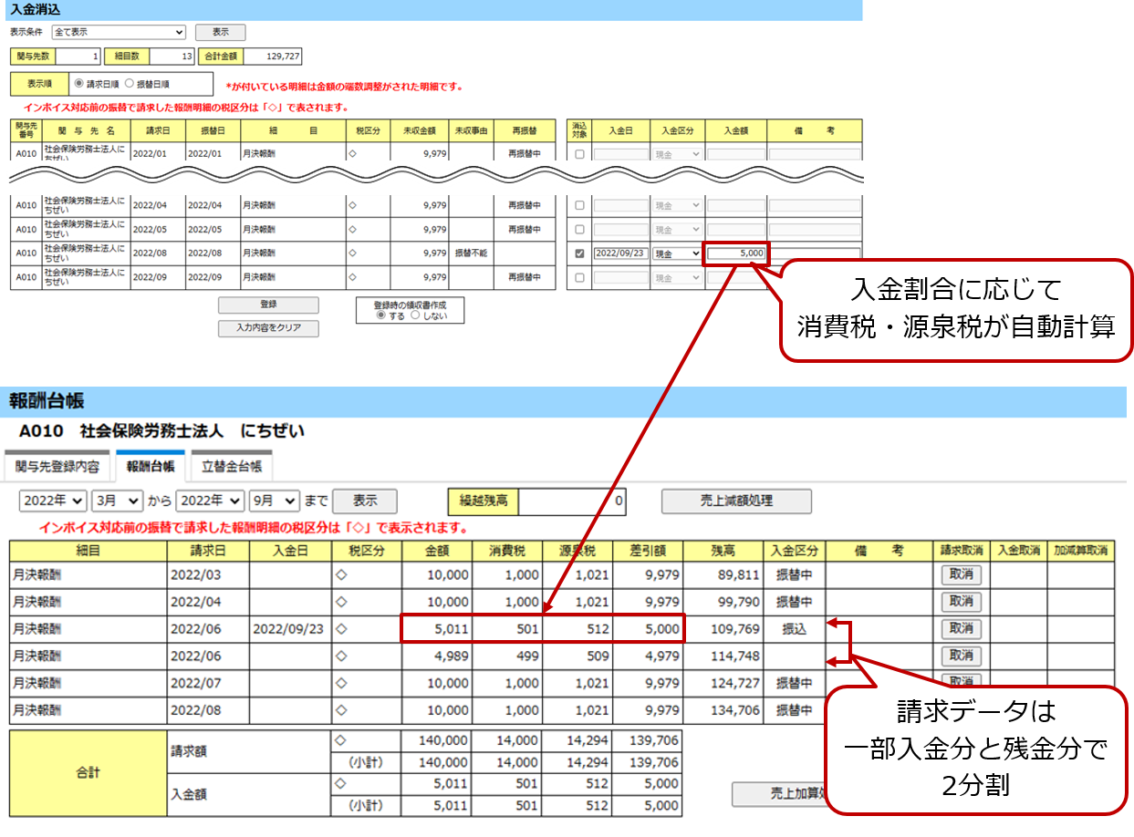Uncheck the 消込対象 checkbox for the 2022/08 row
The image size is (1134, 837).
[579, 253]
